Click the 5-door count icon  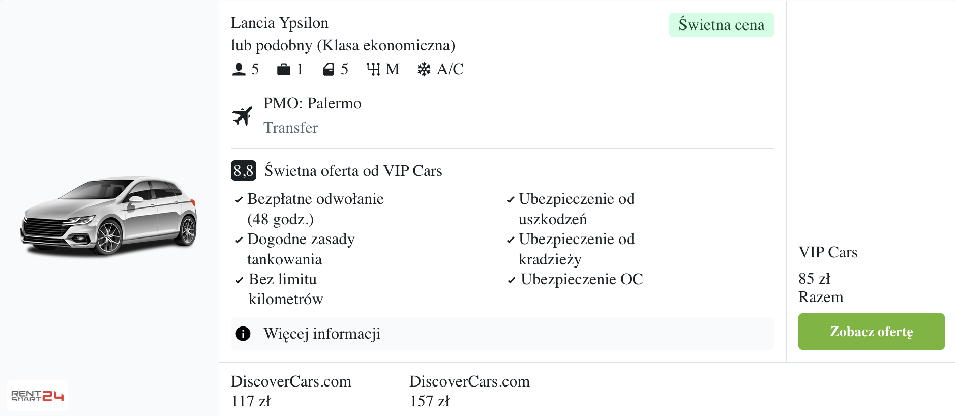point(329,69)
